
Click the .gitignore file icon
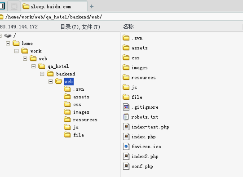pos(126,107)
